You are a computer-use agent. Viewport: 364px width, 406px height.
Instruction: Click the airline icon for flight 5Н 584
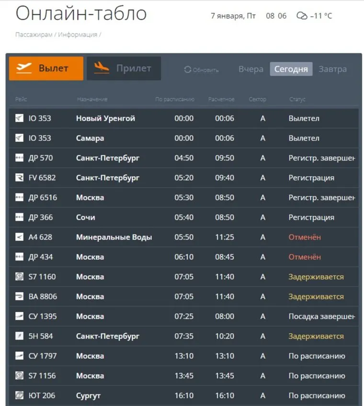(x=19, y=336)
